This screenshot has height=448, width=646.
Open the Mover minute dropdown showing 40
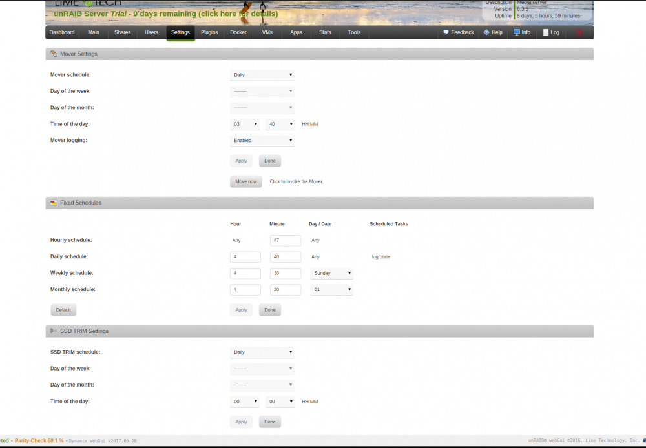[280, 124]
